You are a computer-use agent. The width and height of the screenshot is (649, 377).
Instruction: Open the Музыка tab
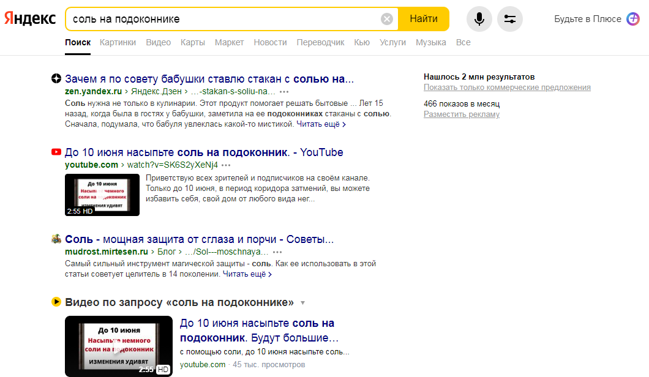(431, 43)
